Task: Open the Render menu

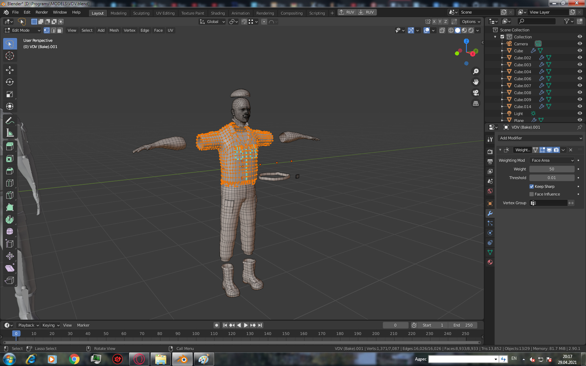Action: coord(42,12)
